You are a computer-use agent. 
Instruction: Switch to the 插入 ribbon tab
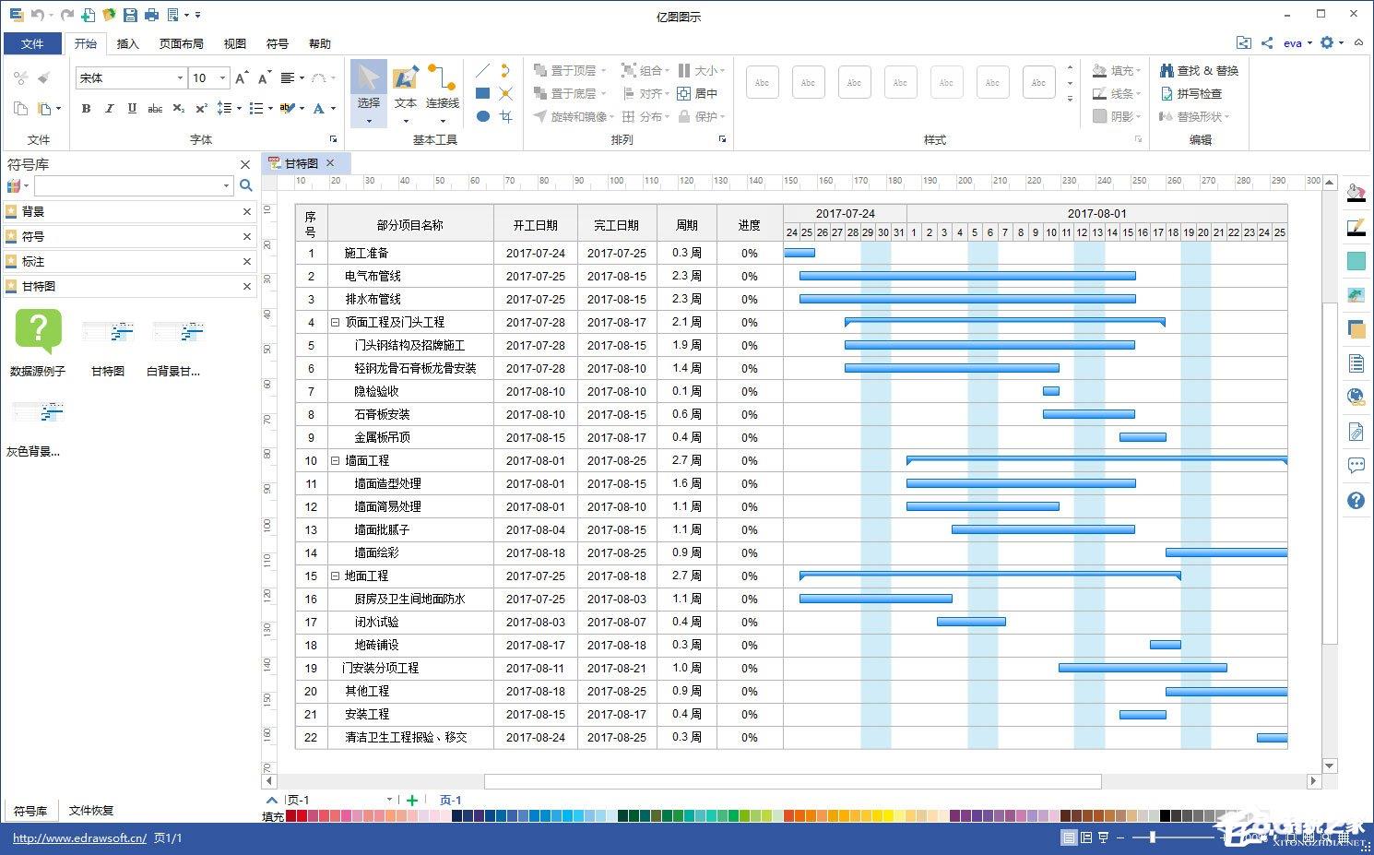(x=127, y=43)
